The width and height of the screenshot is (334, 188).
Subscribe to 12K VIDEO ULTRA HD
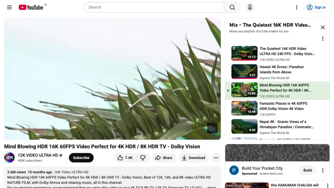tap(81, 158)
